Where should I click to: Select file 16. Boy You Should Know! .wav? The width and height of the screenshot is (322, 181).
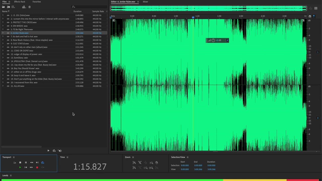(x=25, y=68)
